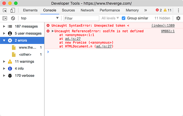Screen dimensions: 183x116
Task: Uncheck the Group similar checkbox
Action: (124, 18)
